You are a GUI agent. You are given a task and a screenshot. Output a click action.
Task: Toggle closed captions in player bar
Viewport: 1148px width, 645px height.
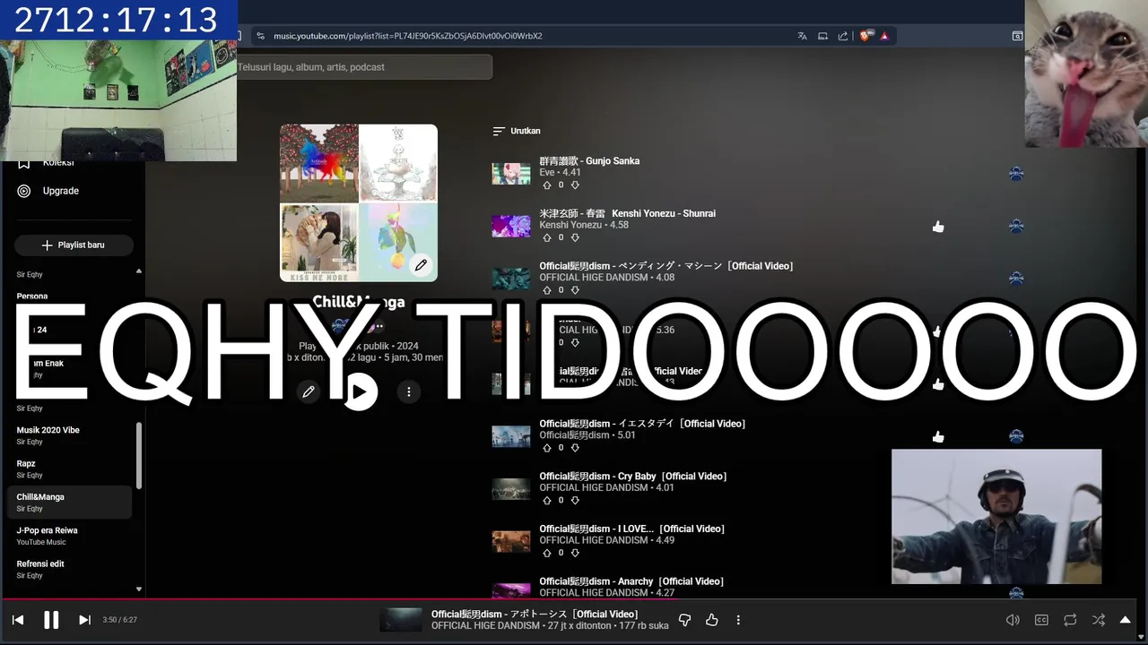(1041, 620)
